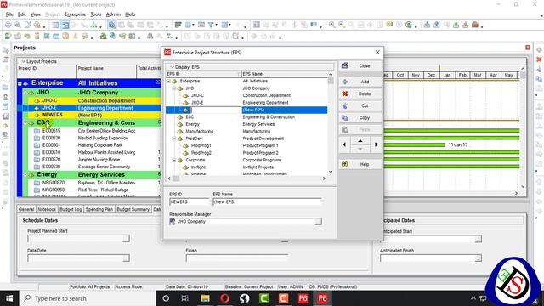This screenshot has width=544, height=306.
Task: Open the Display: EPS options dropdown
Action: coord(172,67)
